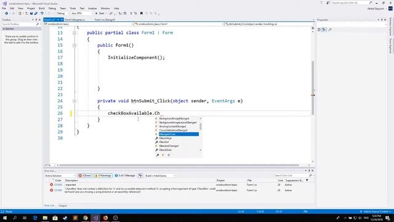Open the Microsoft Store taskbar icon
This screenshot has height=222, width=394.
55,218
